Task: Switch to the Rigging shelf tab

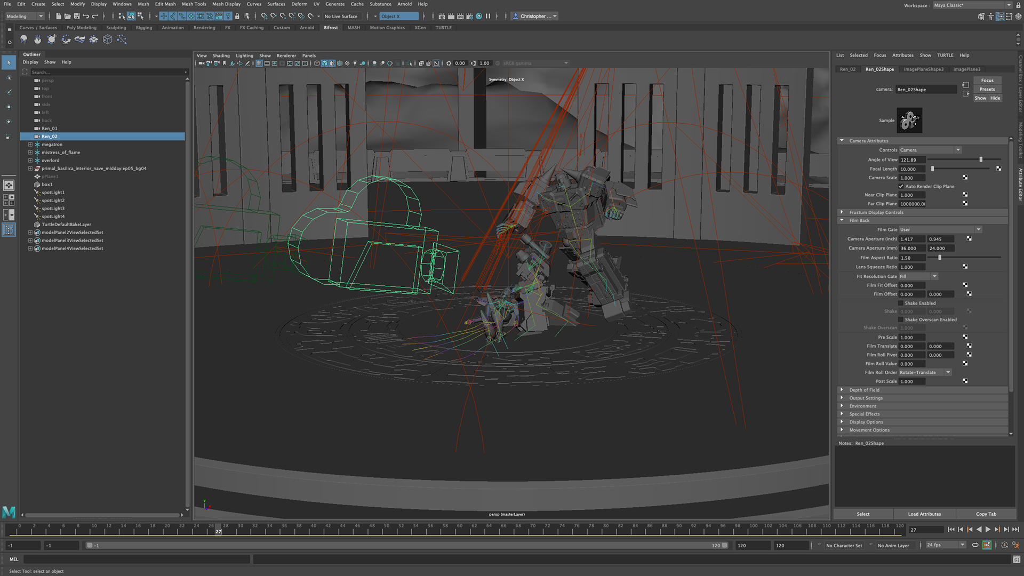Action: click(x=143, y=28)
